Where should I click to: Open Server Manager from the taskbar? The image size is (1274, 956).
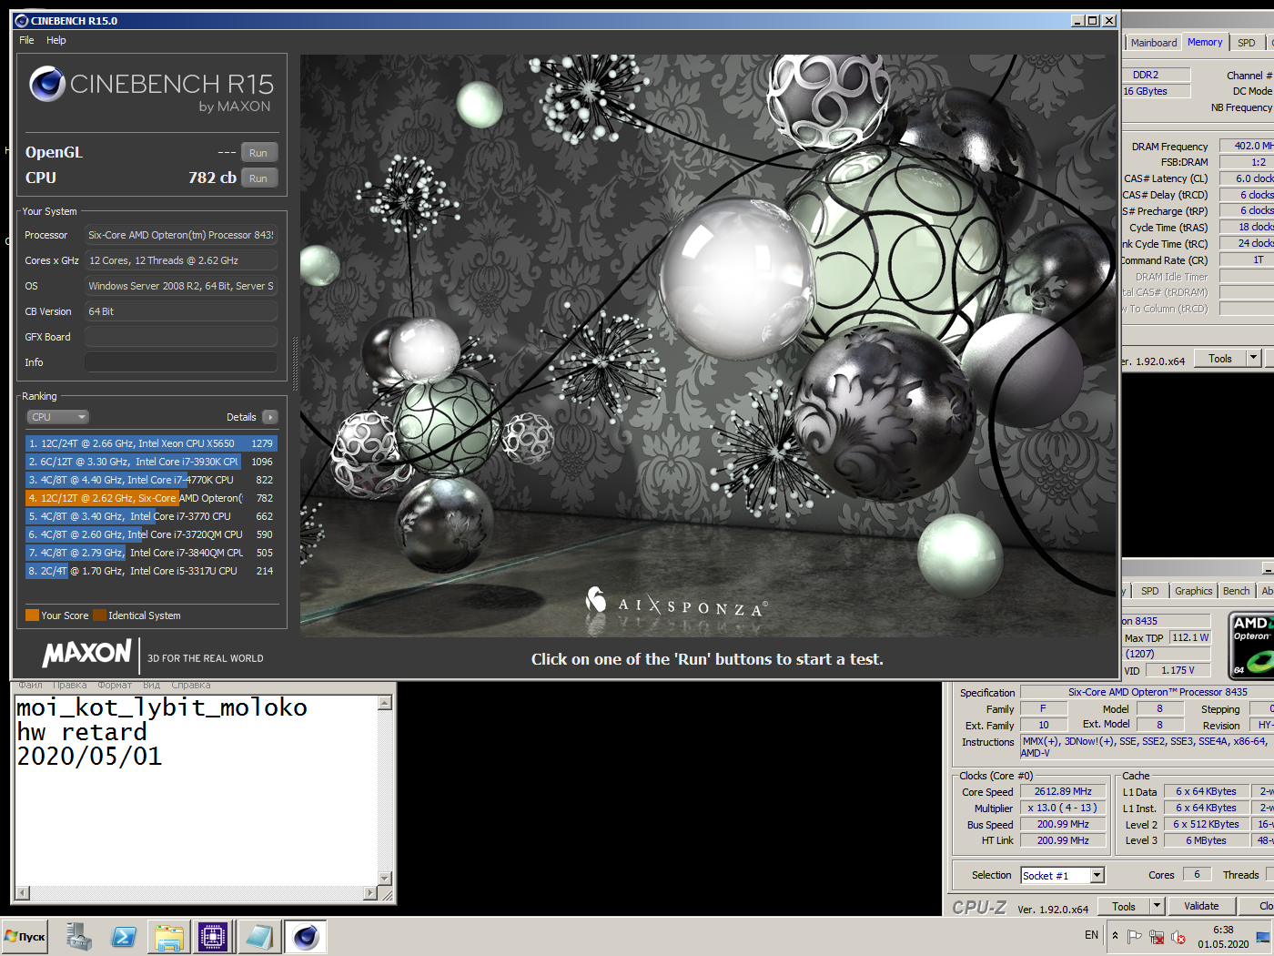(78, 936)
